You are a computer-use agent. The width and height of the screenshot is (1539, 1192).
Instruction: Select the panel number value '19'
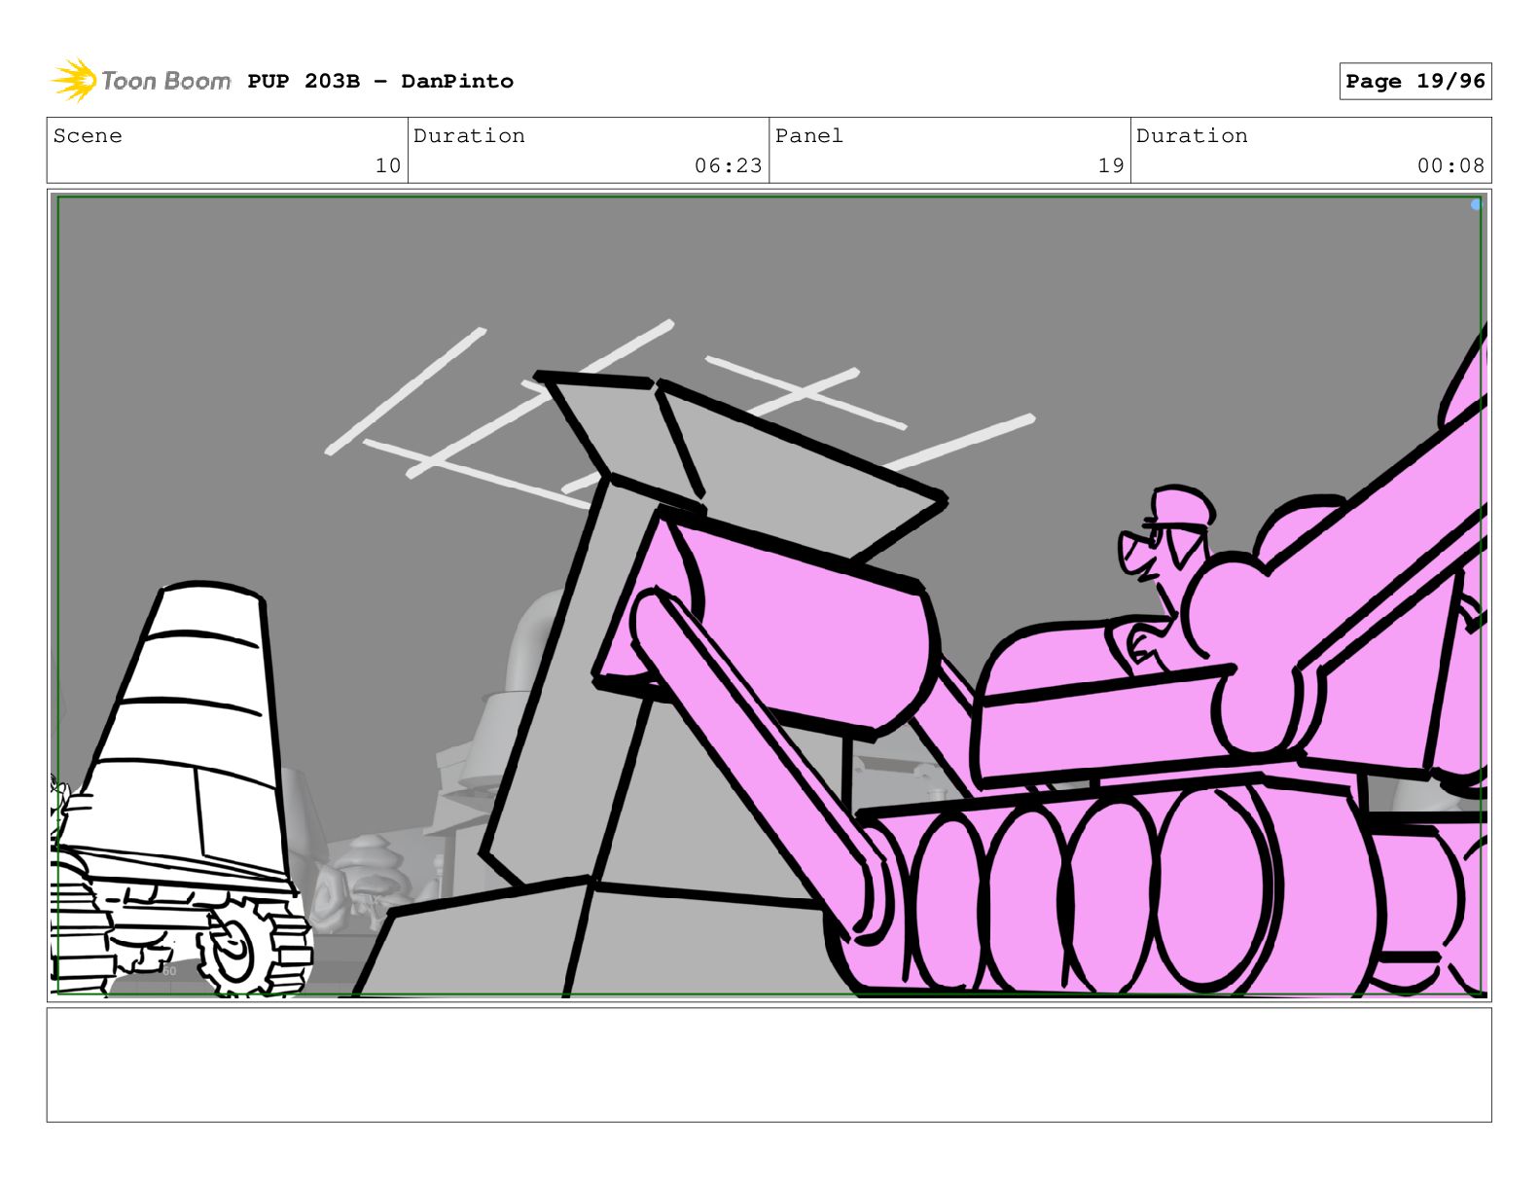(x=1111, y=165)
